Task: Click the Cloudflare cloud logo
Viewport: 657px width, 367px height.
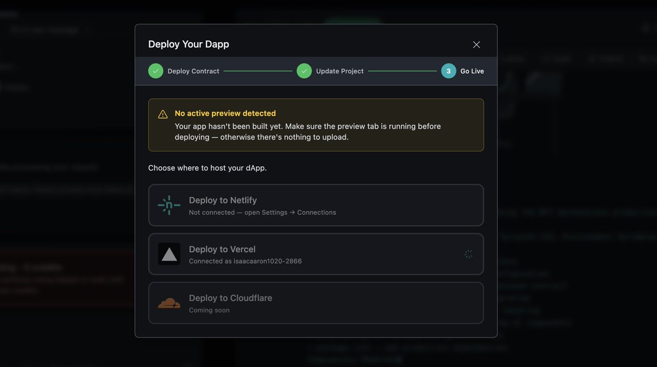Action: click(169, 303)
